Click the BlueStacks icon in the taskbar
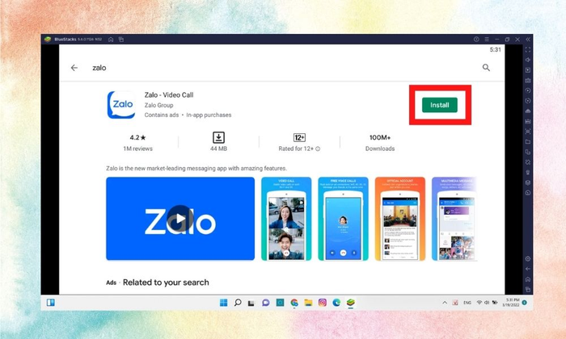 350,303
